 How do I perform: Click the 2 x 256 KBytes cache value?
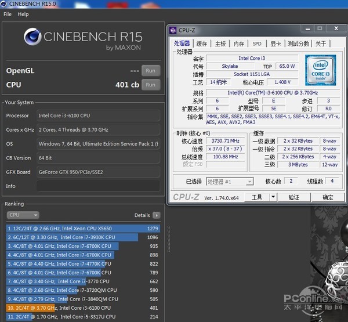click(298, 157)
